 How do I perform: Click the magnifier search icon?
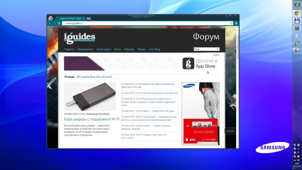(x=217, y=49)
